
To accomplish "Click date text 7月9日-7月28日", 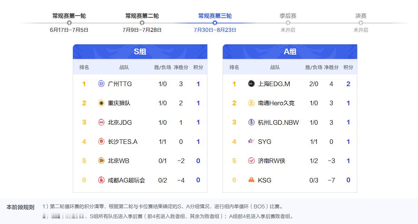I will pyautogui.click(x=142, y=30).
